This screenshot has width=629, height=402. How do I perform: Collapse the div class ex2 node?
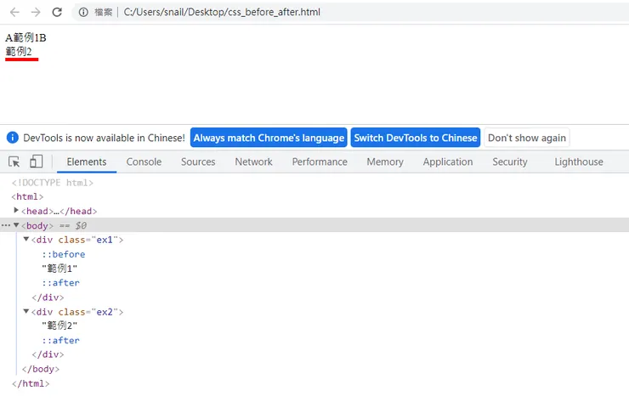click(26, 312)
